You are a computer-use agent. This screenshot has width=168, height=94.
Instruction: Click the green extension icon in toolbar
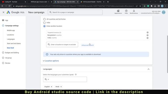pyautogui.click(x=148, y=6)
